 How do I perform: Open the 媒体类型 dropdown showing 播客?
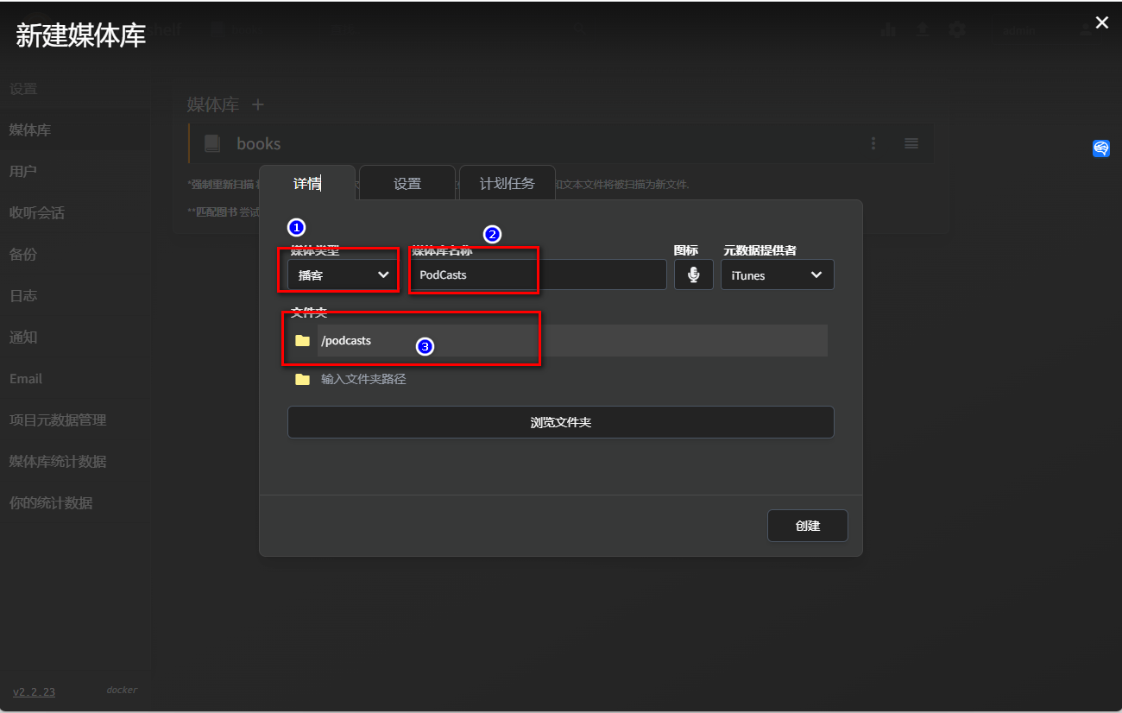pyautogui.click(x=344, y=275)
